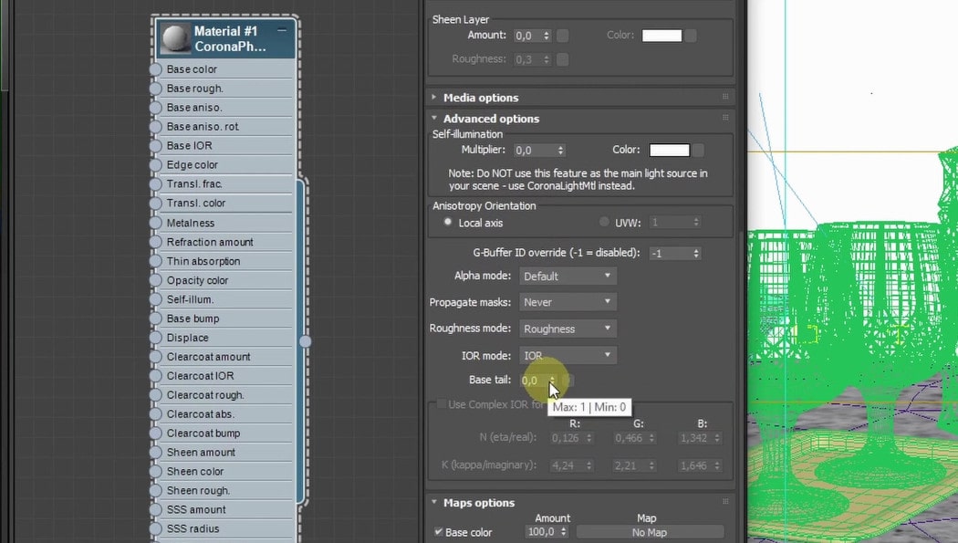Open the Alpha mode dropdown

click(x=568, y=277)
